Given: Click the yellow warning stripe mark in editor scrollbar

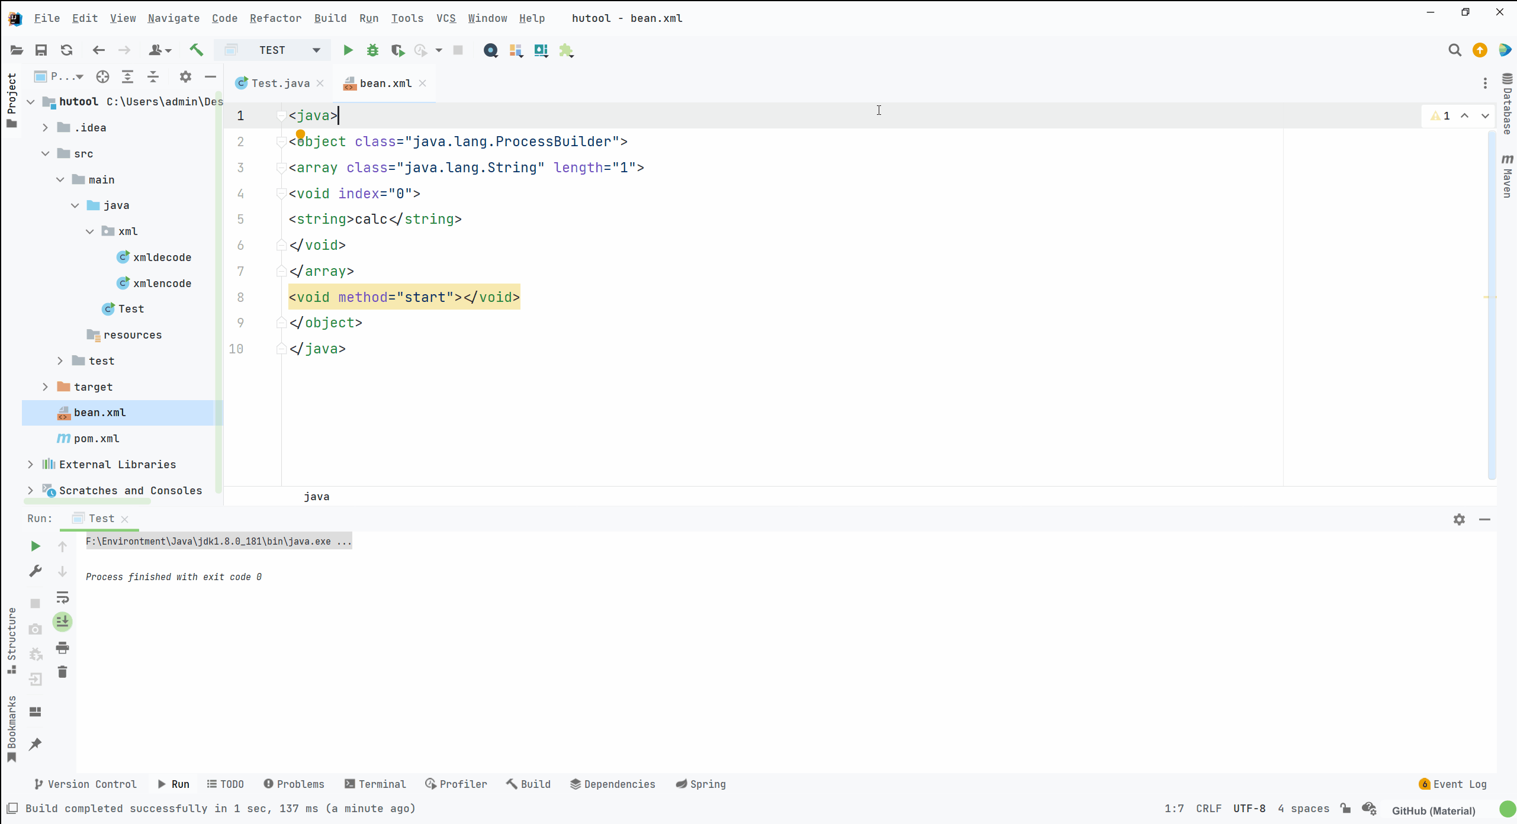Looking at the screenshot, I should [1490, 297].
